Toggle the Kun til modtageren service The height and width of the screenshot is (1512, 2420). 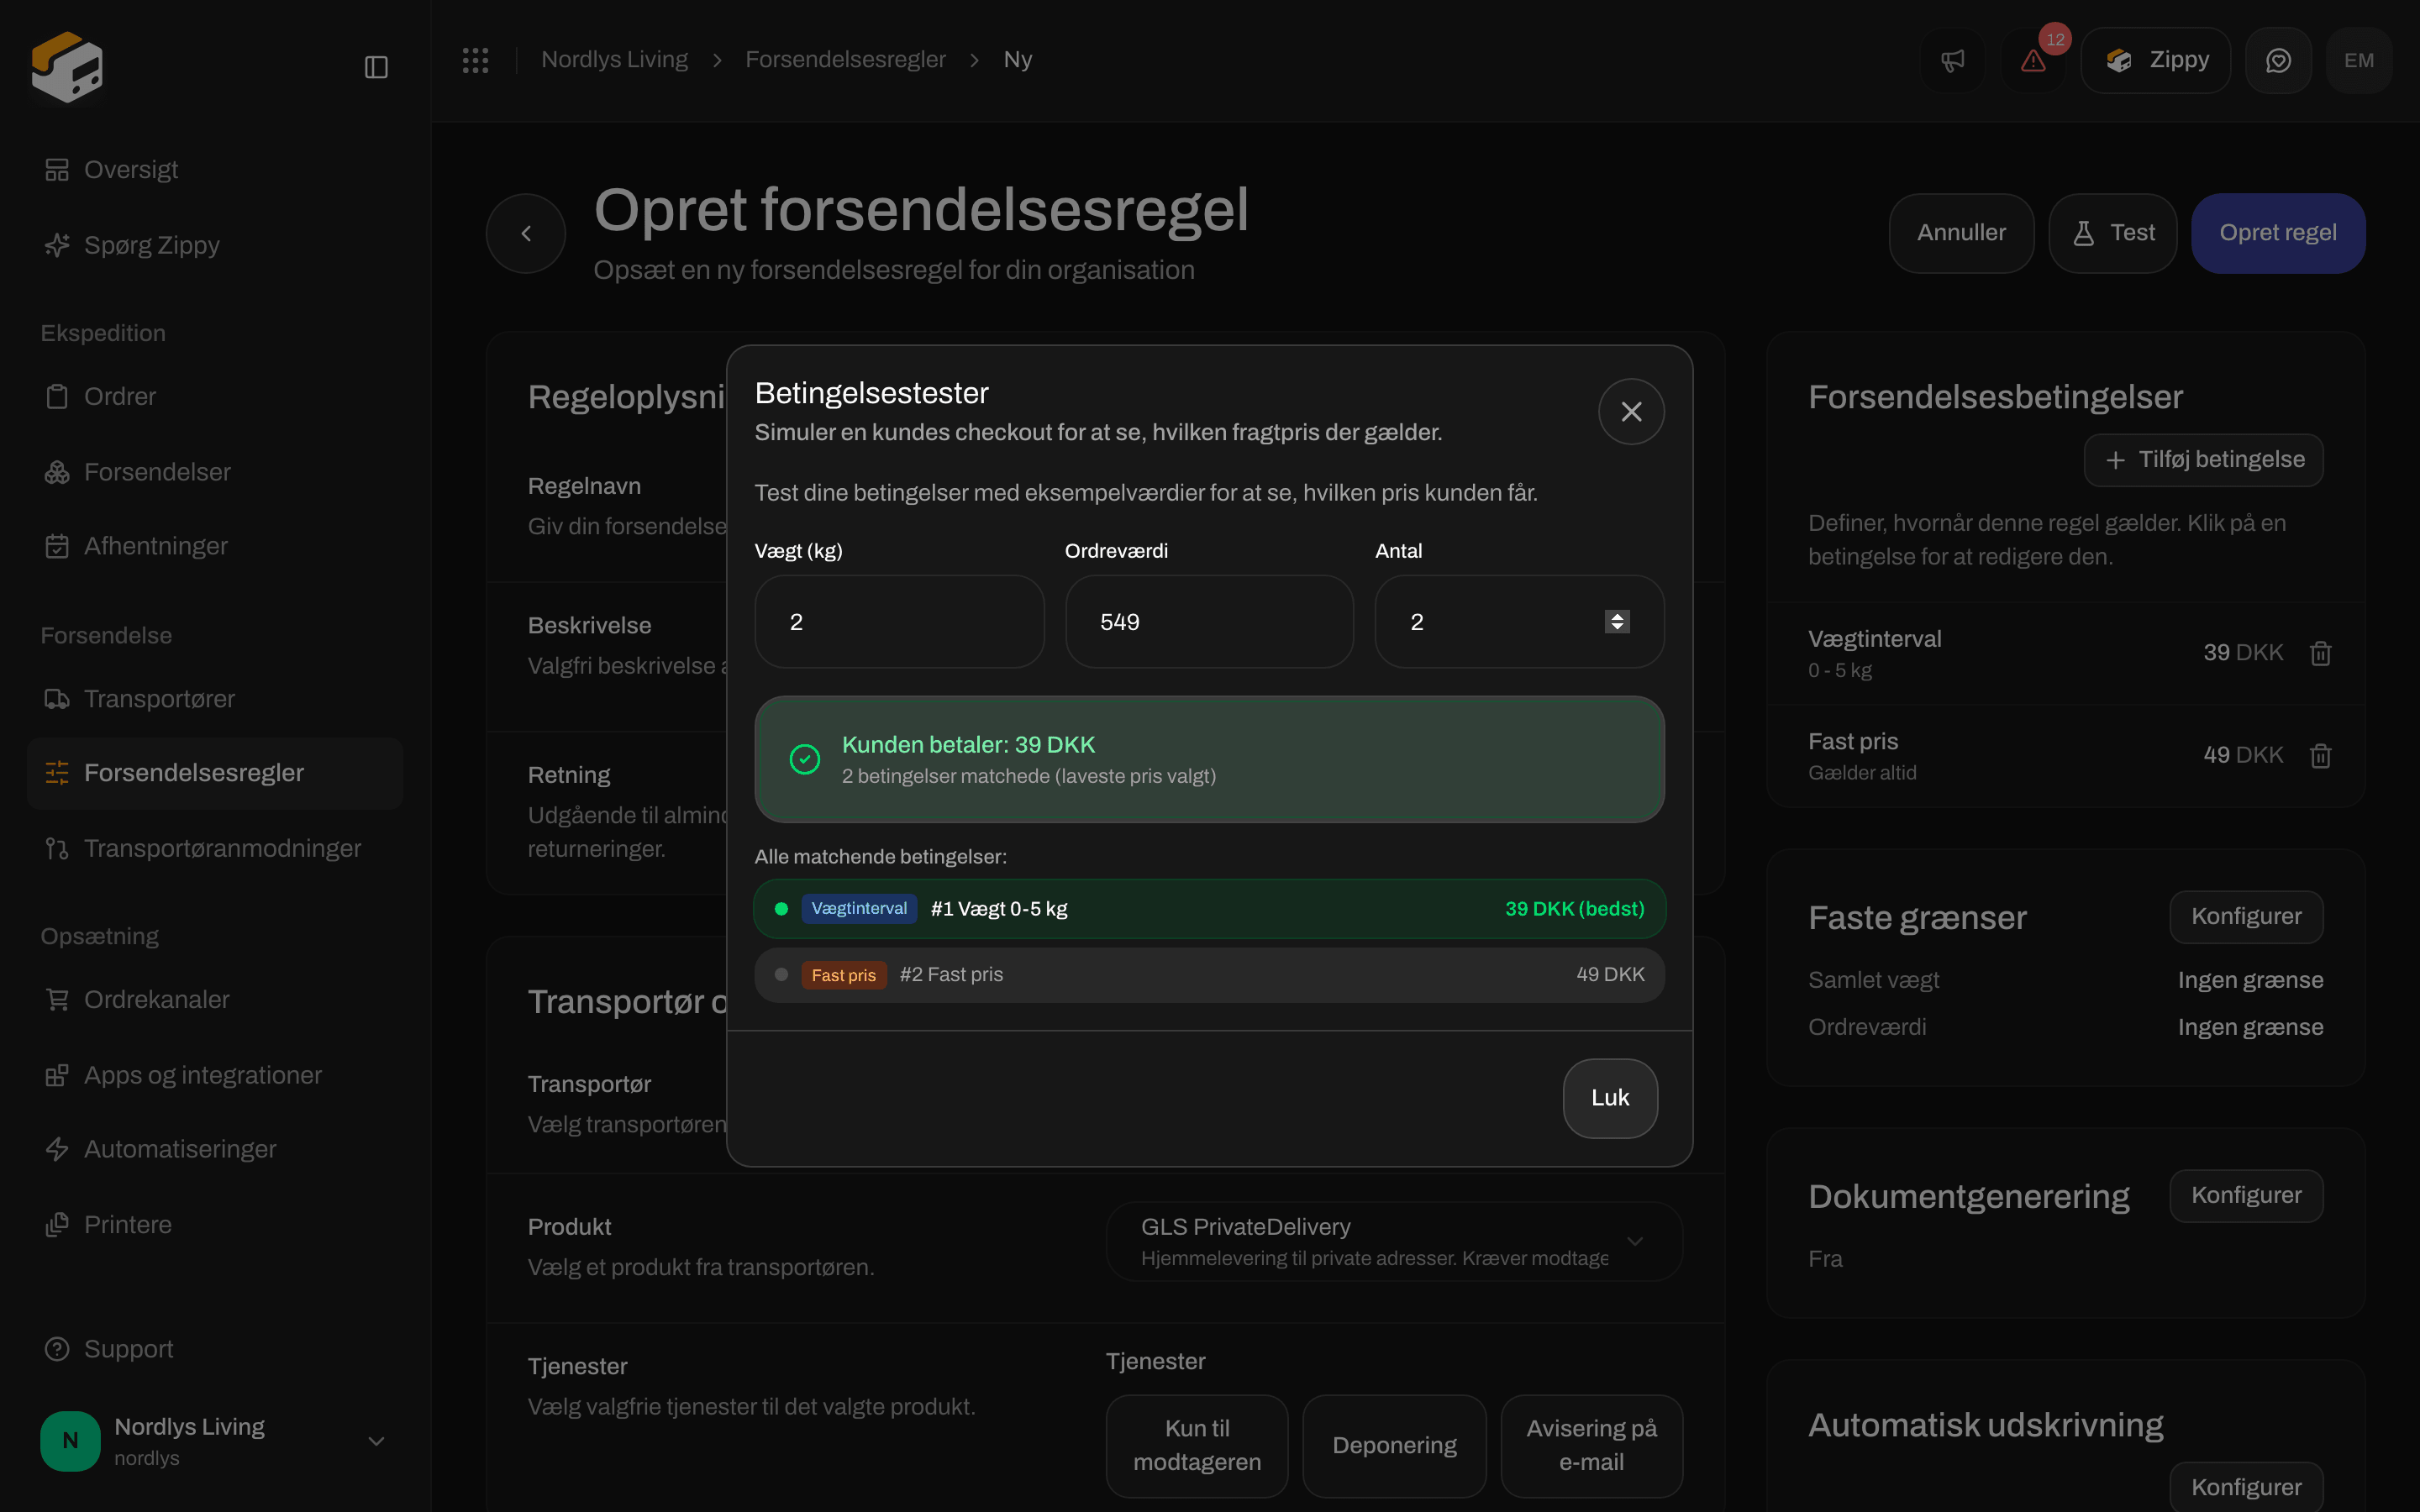pyautogui.click(x=1197, y=1446)
